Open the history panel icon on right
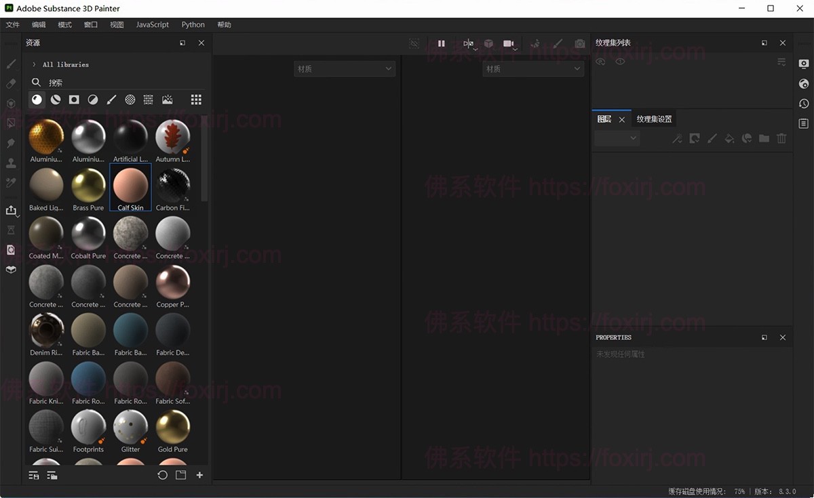This screenshot has height=498, width=814. [804, 104]
